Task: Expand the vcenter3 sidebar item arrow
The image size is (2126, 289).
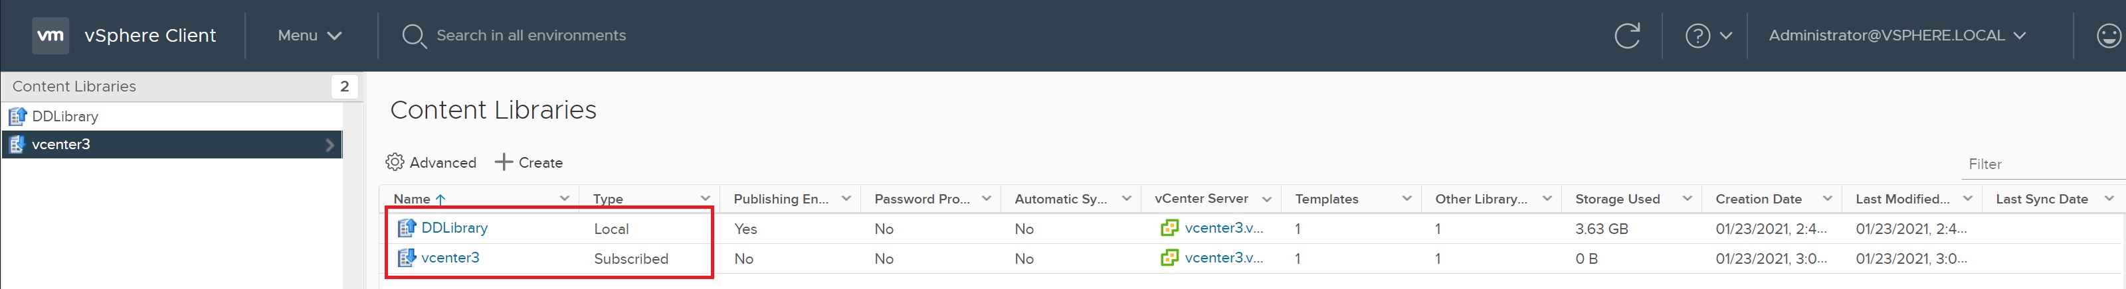Action: pyautogui.click(x=330, y=145)
